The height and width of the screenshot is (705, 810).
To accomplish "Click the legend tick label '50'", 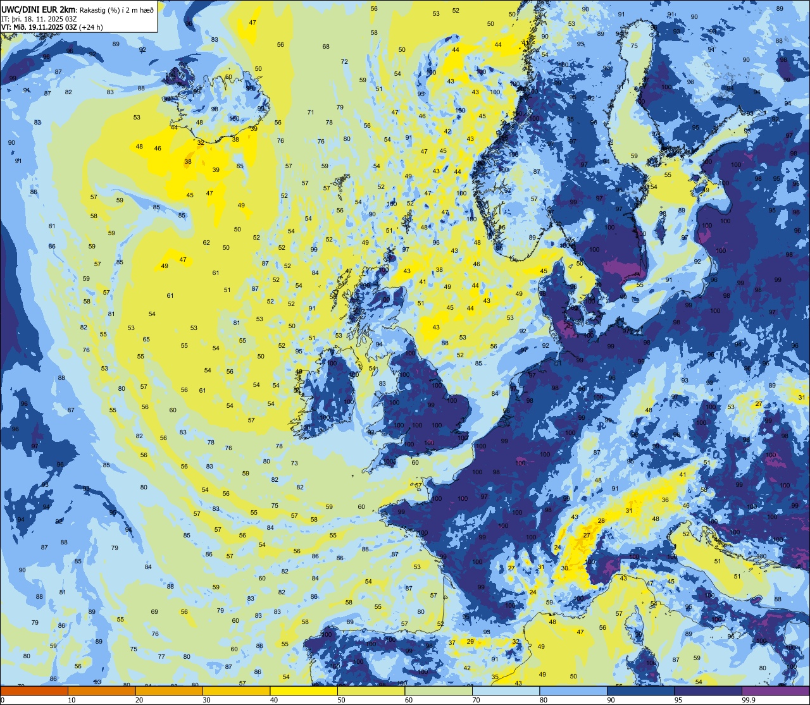I will (341, 700).
